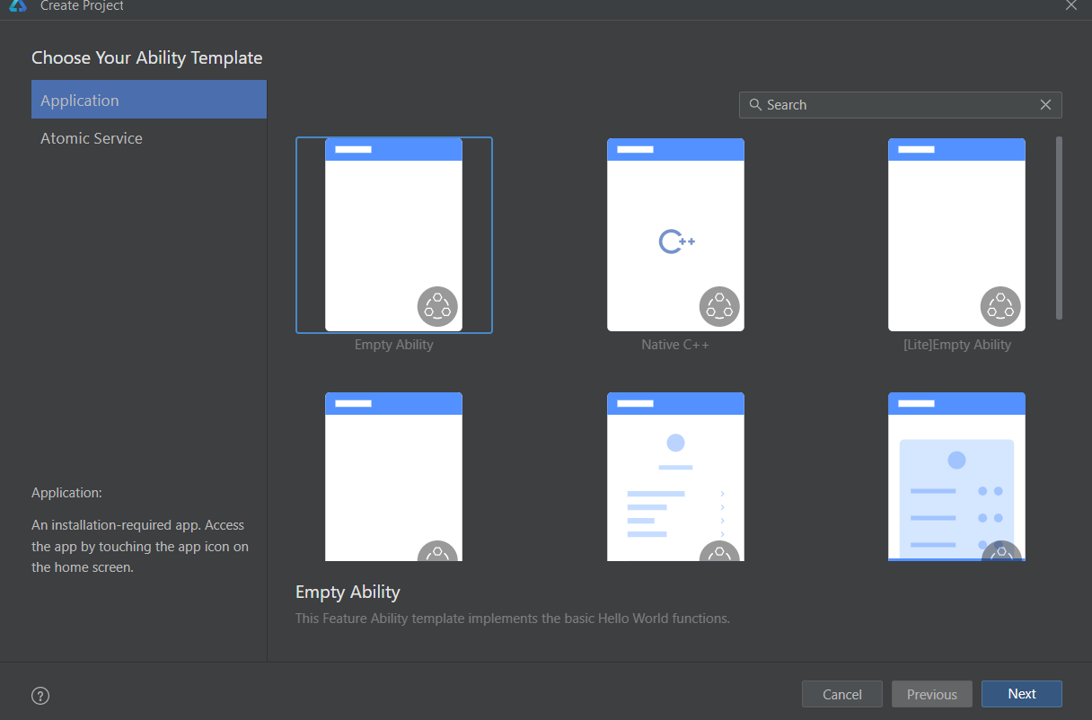Select the card layout template thumbnail
Viewport: 1092px width, 720px height.
click(x=956, y=477)
